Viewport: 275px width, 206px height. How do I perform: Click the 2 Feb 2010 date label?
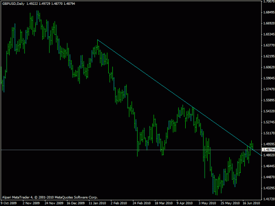(x=119, y=203)
